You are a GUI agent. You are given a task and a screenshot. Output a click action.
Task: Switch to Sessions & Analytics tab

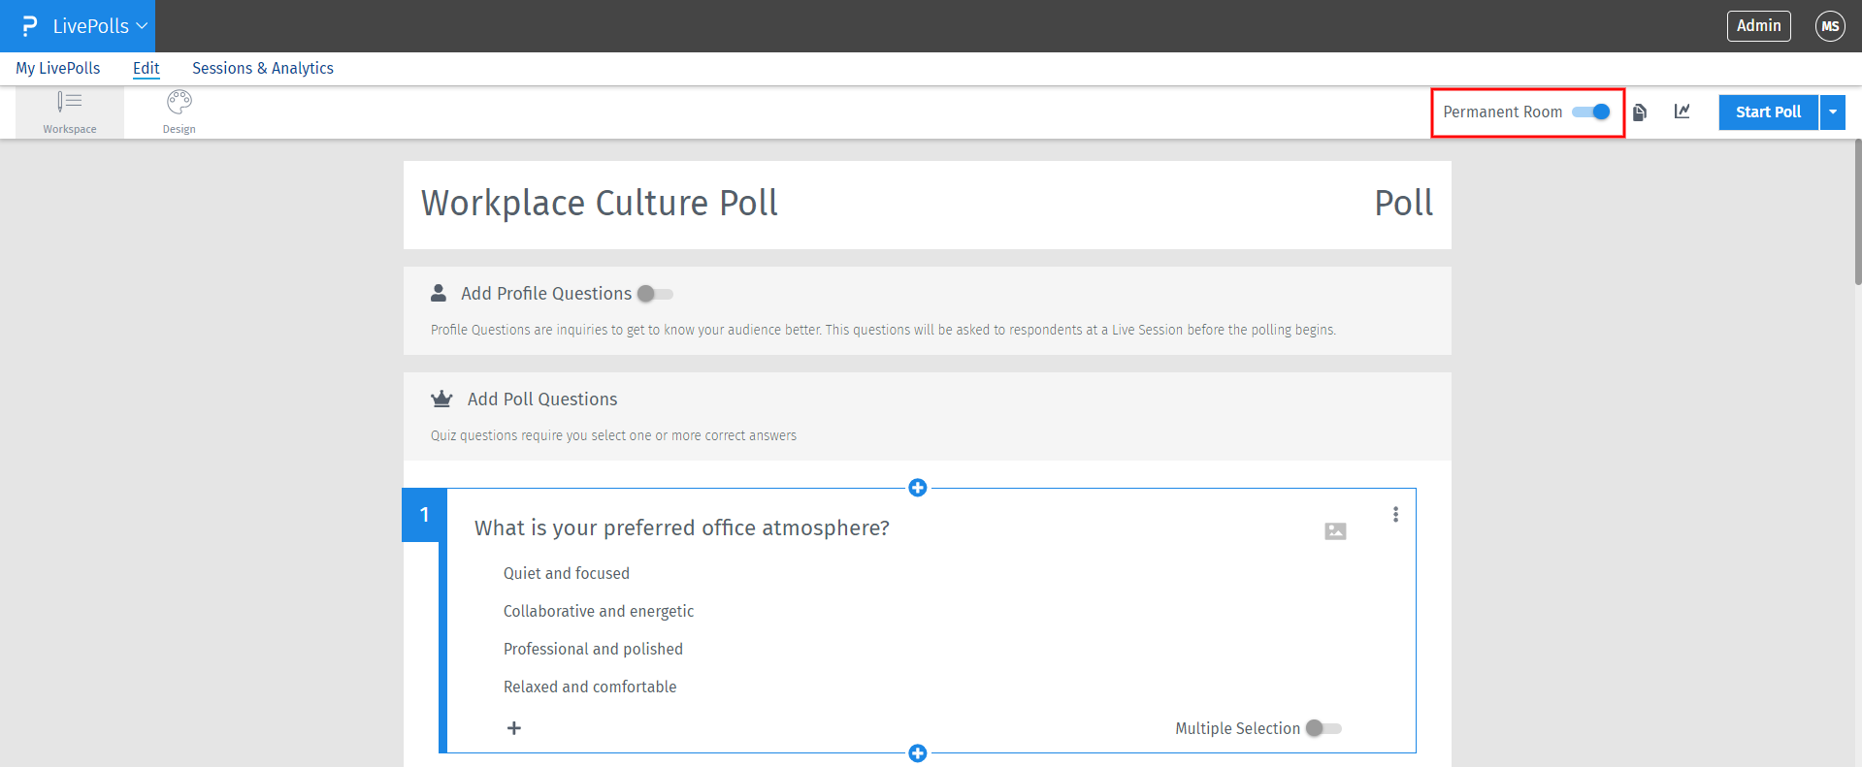click(263, 68)
